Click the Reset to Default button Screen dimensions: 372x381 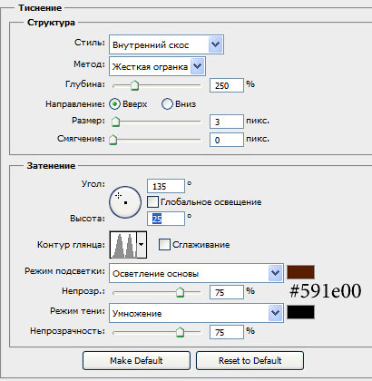(250, 360)
